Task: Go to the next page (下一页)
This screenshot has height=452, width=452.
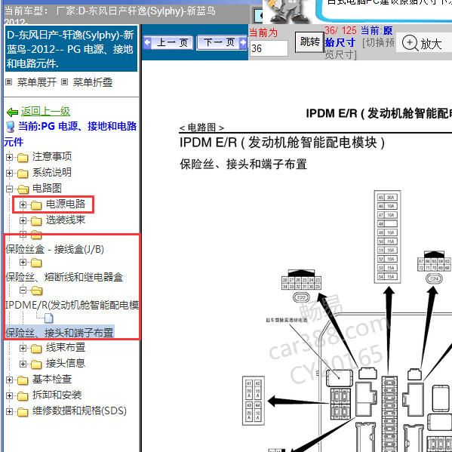Action: (222, 43)
